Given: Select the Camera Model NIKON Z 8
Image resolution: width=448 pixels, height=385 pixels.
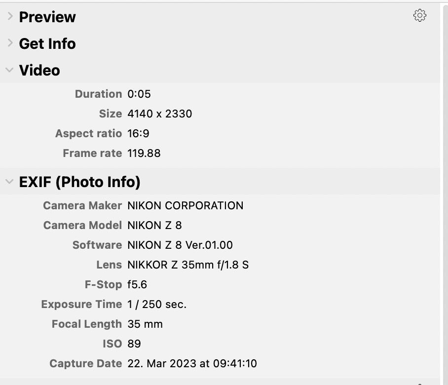Looking at the screenshot, I should pos(154,225).
